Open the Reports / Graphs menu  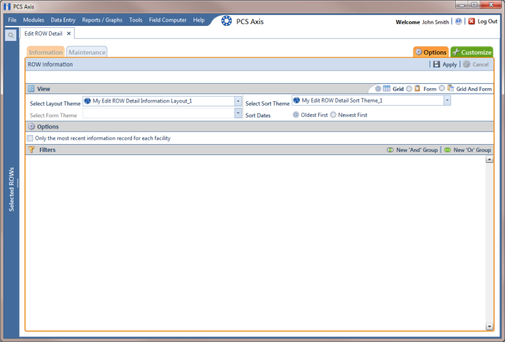[x=102, y=20]
